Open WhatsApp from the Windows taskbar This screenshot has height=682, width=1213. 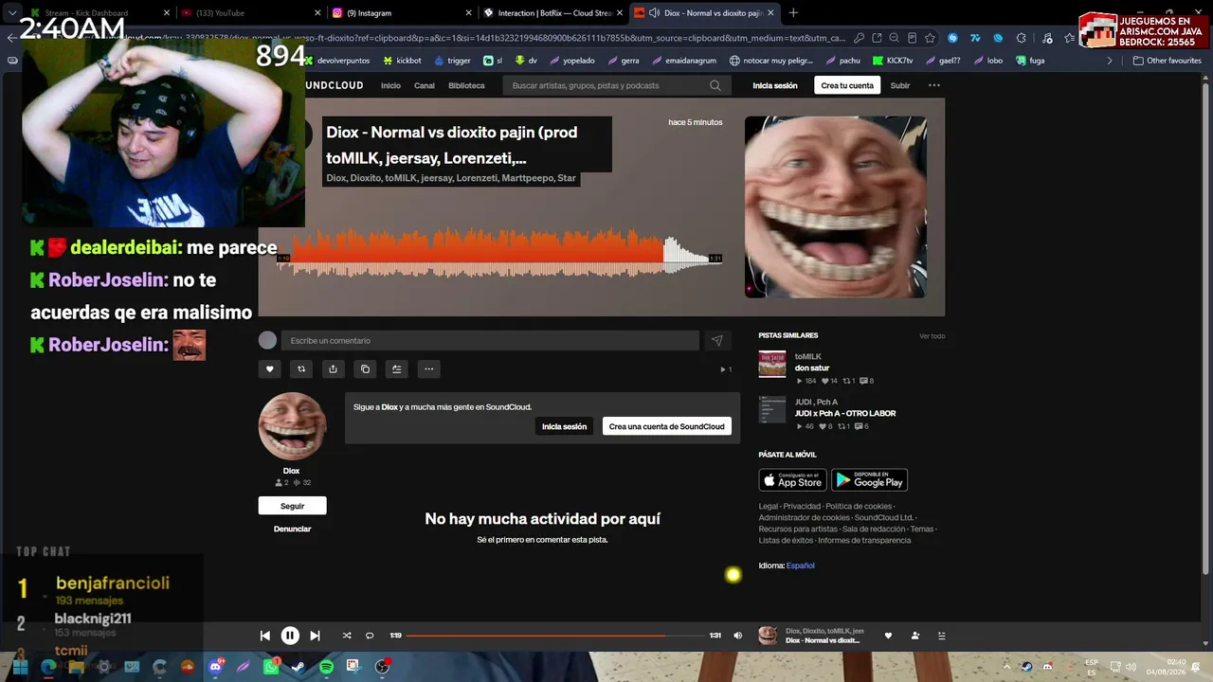[271, 667]
